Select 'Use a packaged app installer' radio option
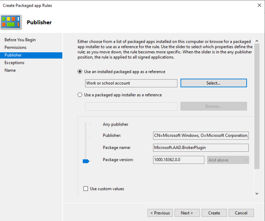This screenshot has height=221, width=265. click(80, 95)
